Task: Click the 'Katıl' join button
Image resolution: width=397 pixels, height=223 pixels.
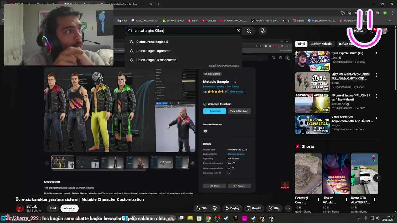Action: [53, 208]
